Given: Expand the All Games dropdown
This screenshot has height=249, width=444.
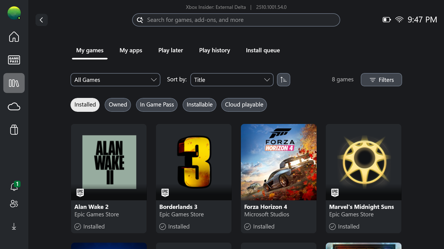Looking at the screenshot, I should [x=115, y=80].
